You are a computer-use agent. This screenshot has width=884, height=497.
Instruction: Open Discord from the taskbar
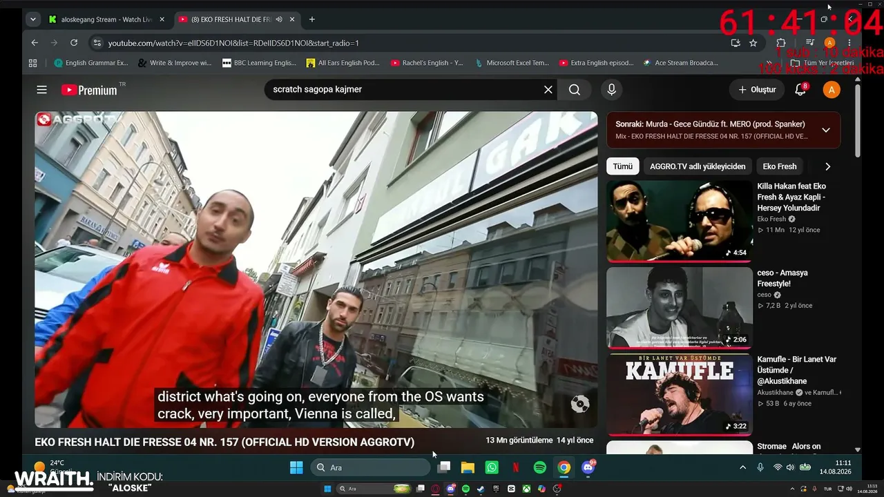click(x=588, y=468)
